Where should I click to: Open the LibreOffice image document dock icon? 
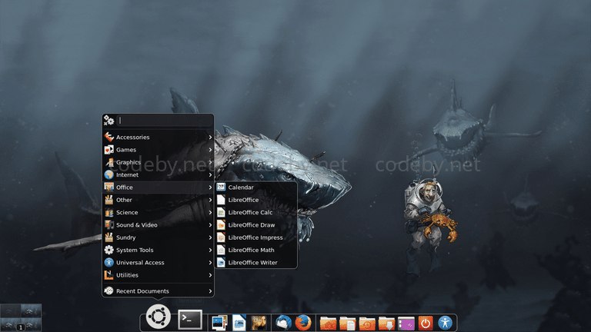pyautogui.click(x=239, y=323)
